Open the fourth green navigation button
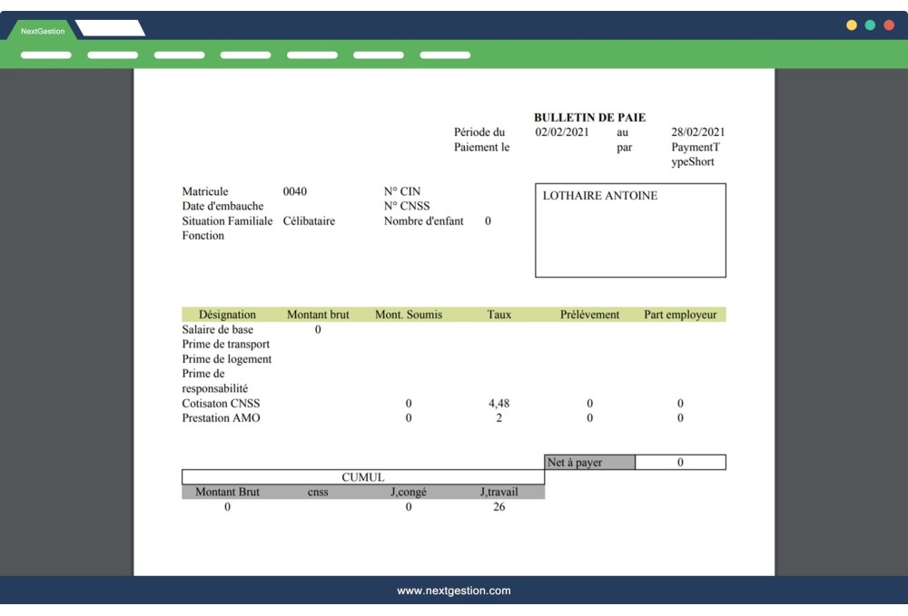Screen dimensions: 908x616 (245, 54)
